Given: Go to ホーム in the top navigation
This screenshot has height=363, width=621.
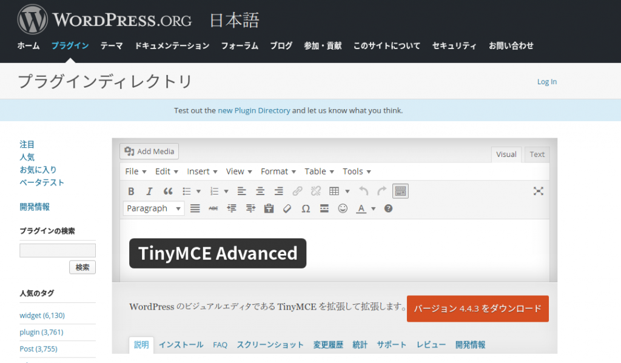Looking at the screenshot, I should [x=29, y=46].
